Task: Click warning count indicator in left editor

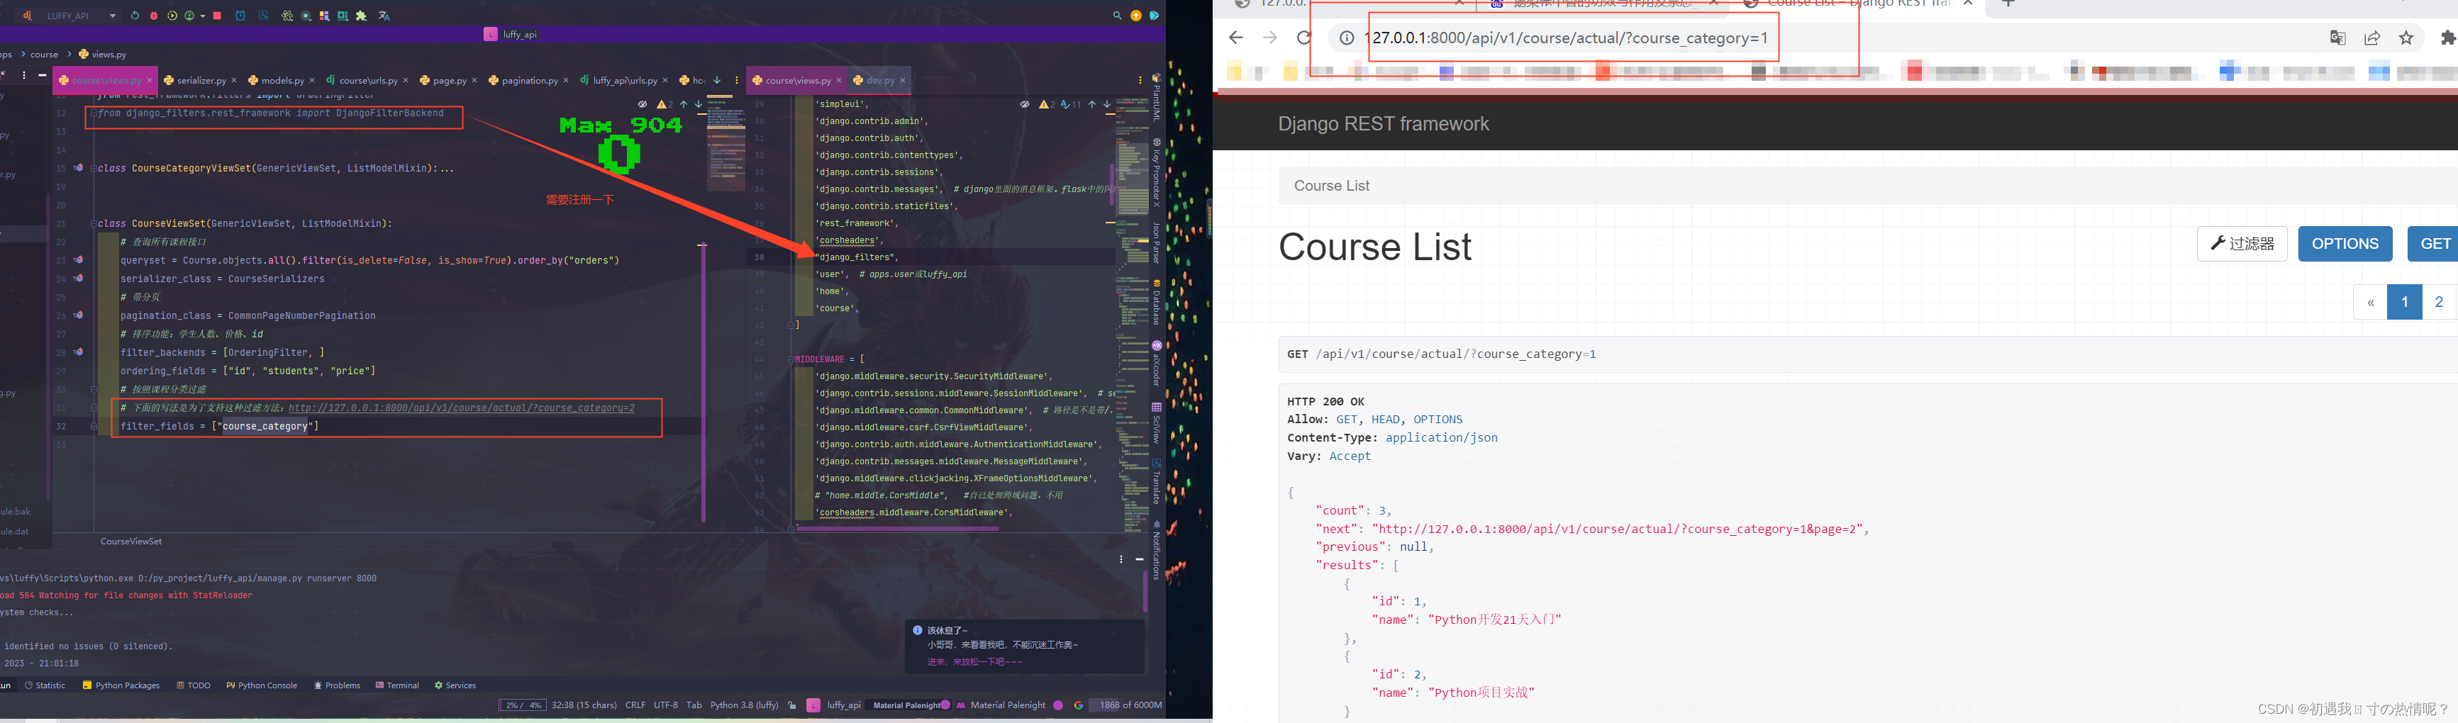Action: click(665, 104)
